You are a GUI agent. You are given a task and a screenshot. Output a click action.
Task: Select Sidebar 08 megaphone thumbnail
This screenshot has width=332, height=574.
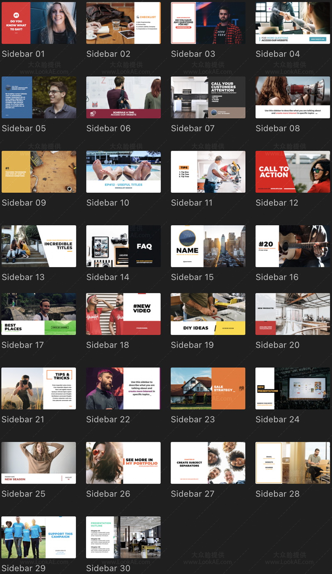pos(293,97)
